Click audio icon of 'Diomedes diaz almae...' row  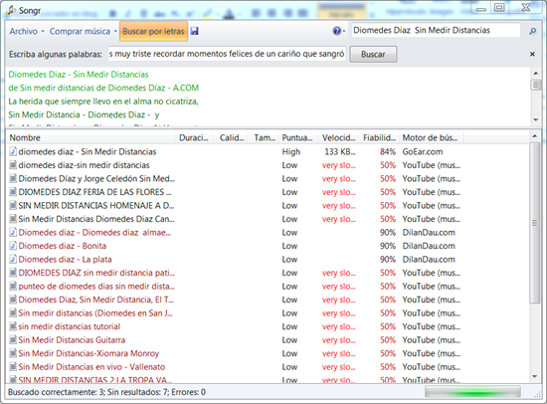[13, 232]
